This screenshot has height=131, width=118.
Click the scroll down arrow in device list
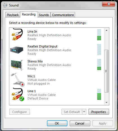point(106,102)
